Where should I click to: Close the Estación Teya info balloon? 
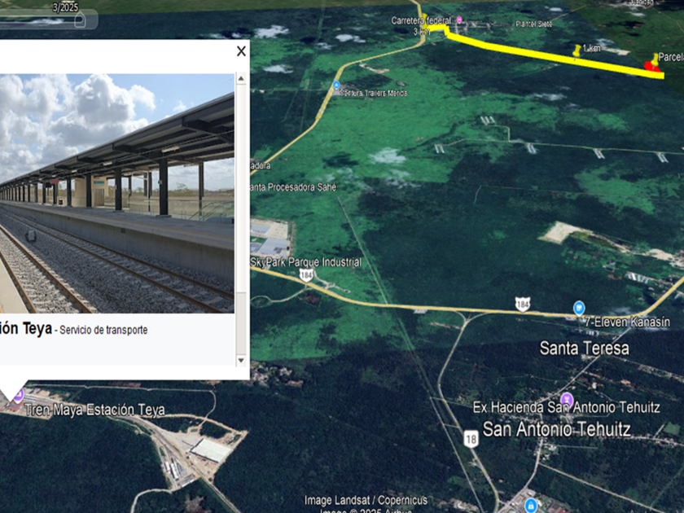[x=241, y=51]
